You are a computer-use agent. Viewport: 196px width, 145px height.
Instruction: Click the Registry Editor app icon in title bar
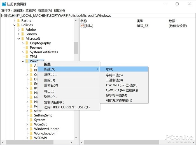(4, 4)
